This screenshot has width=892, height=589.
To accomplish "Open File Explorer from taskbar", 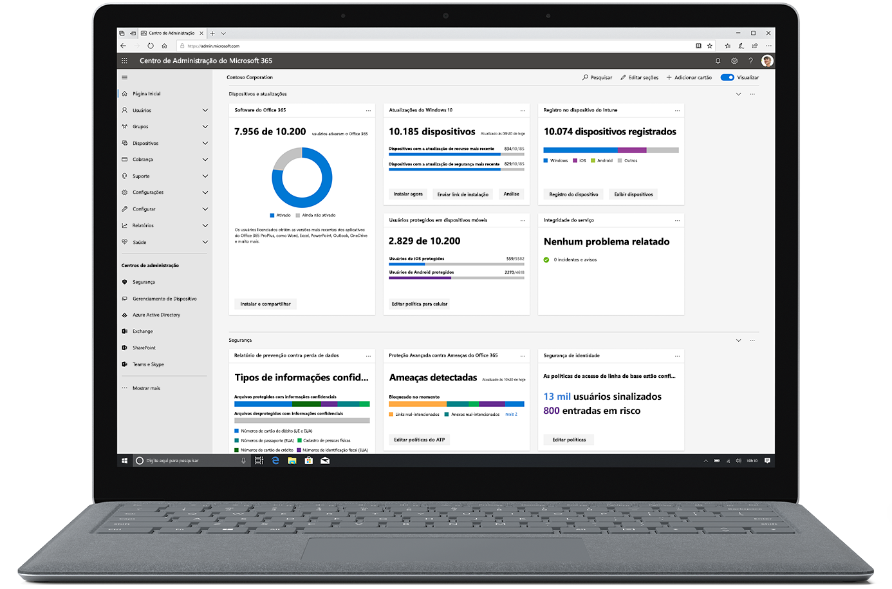I will [x=292, y=460].
